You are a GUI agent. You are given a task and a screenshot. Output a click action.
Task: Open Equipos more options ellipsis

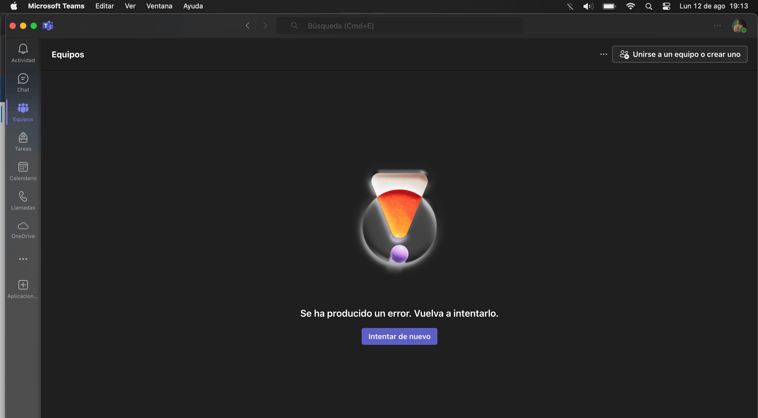pos(604,54)
